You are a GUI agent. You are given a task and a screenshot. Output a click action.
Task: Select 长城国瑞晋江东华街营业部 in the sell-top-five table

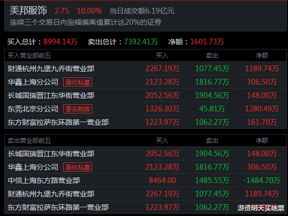51,154
